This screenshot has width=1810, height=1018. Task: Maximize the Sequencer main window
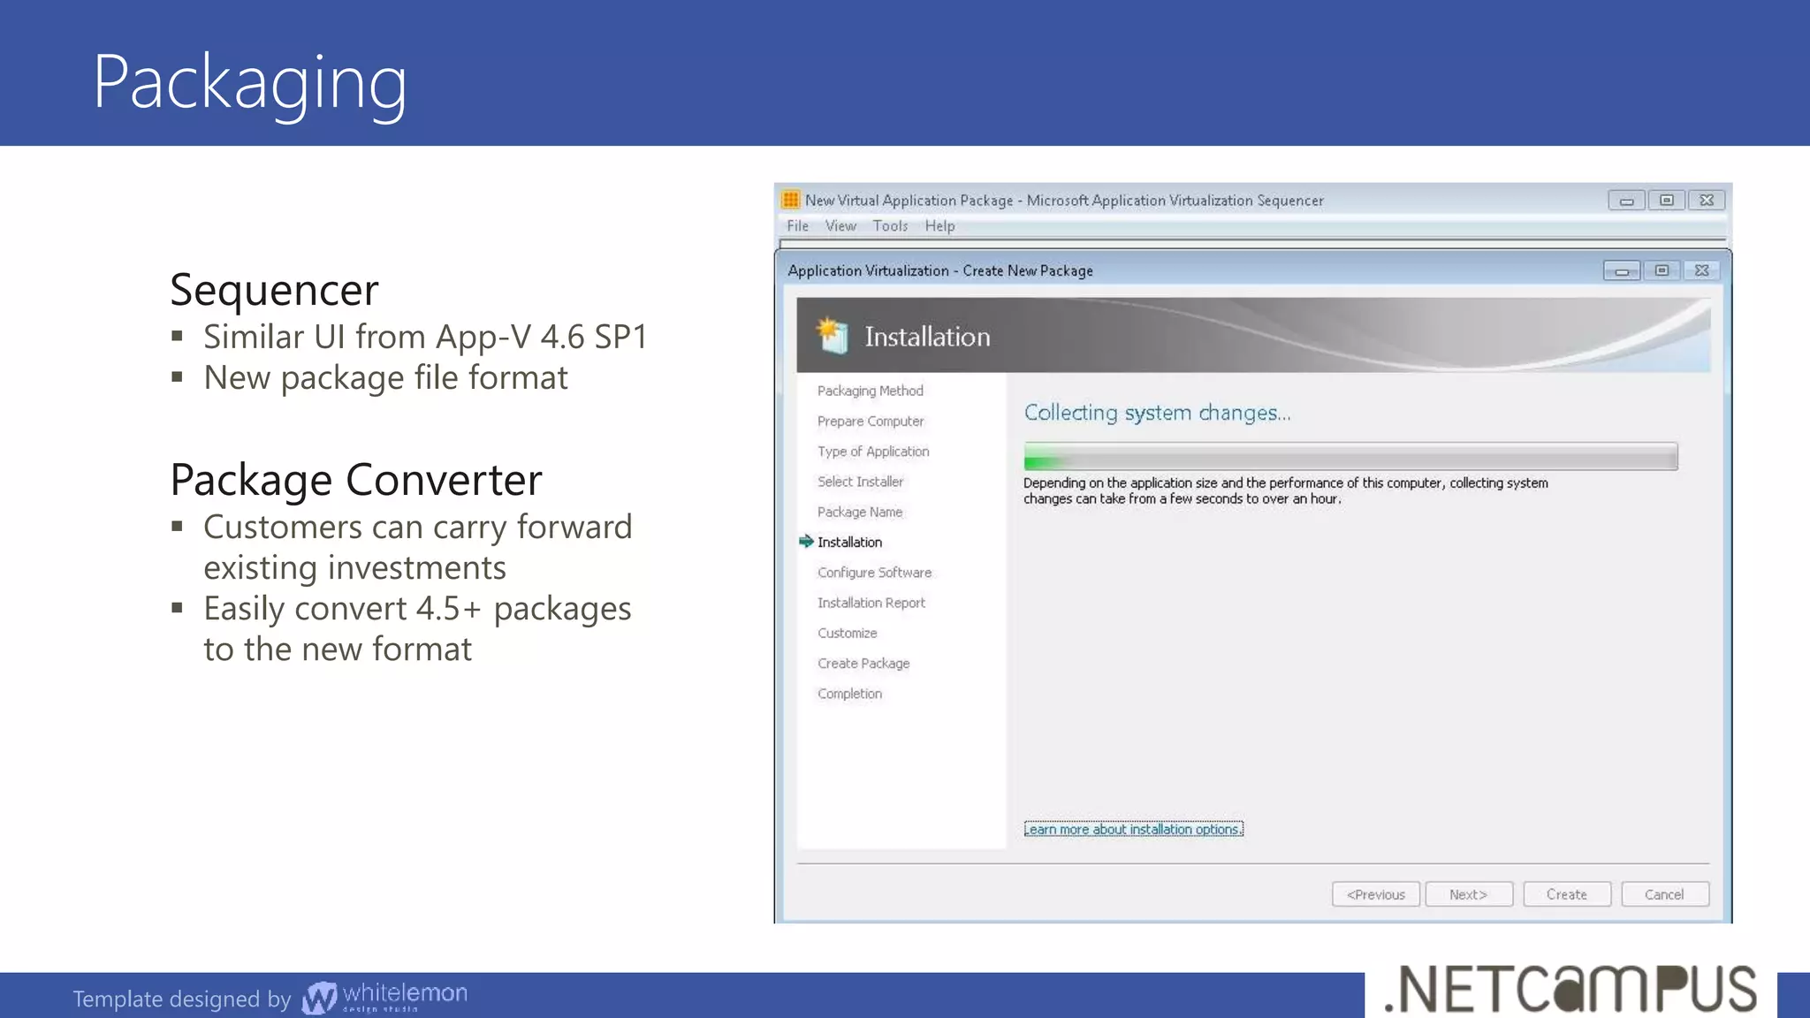[x=1667, y=201]
